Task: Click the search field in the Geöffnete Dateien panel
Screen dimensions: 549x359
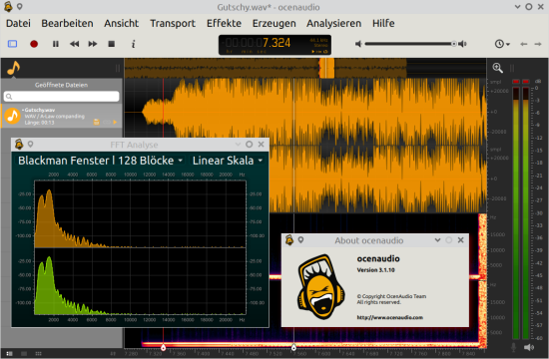Action: 61,96
